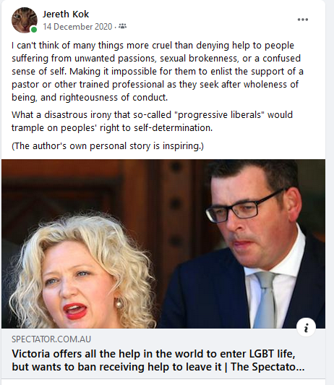The width and height of the screenshot is (334, 385).
Task: Open the post options three-dot menu
Action: 303,20
